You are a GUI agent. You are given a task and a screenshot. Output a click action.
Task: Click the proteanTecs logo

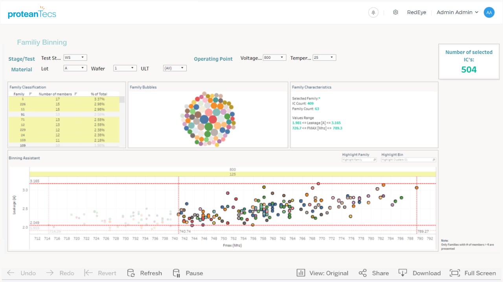(x=32, y=13)
